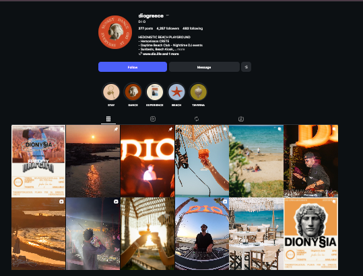The width and height of the screenshot is (363, 276).
Task: Open the EXPERIENCE story highlight
Action: (x=155, y=92)
